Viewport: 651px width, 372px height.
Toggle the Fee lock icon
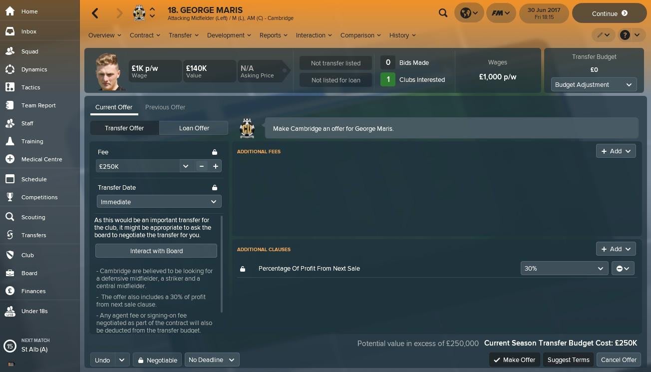pos(215,152)
